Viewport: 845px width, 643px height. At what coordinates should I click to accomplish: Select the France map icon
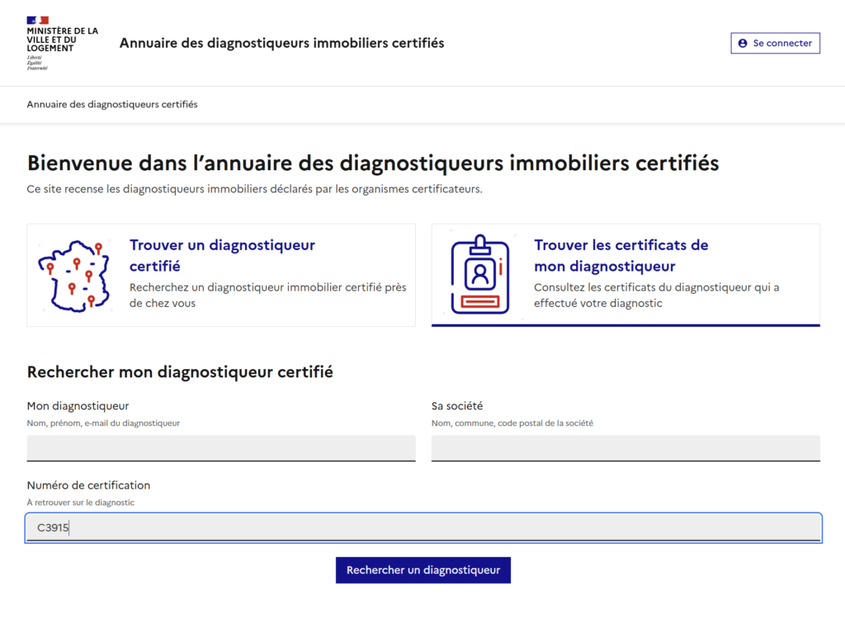(73, 273)
